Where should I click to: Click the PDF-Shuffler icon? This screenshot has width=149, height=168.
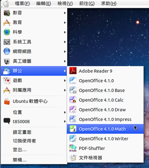73,148
